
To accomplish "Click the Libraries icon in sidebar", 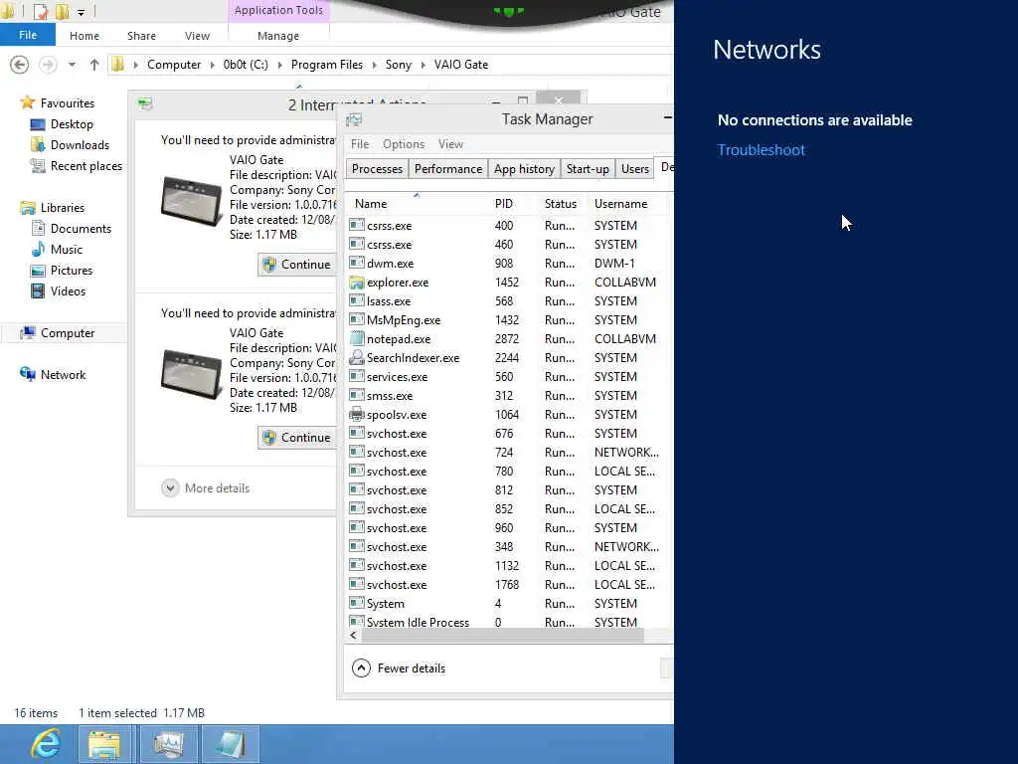I will [27, 207].
